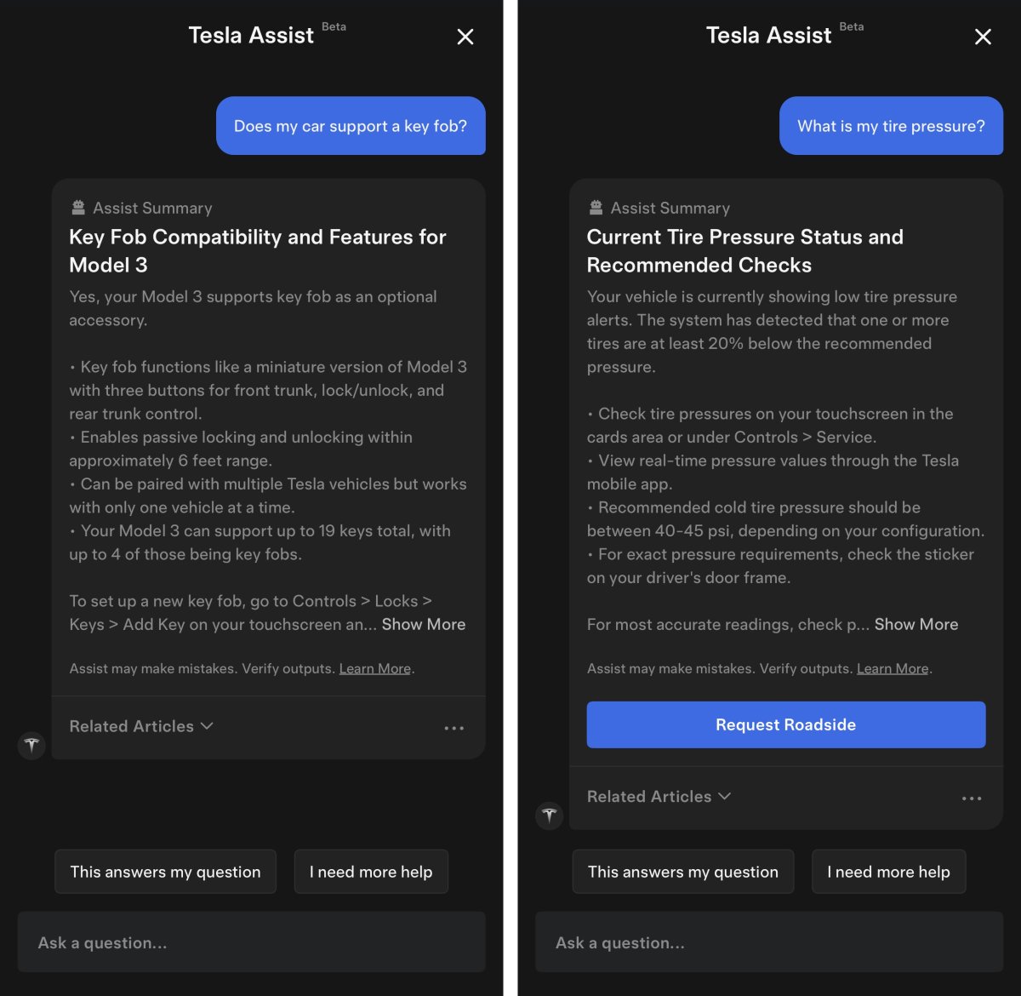Expand Related Articles under tire pressure answer
This screenshot has height=996, width=1021.
point(659,797)
